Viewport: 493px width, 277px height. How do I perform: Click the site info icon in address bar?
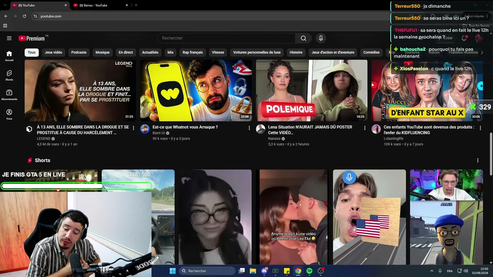[35, 16]
